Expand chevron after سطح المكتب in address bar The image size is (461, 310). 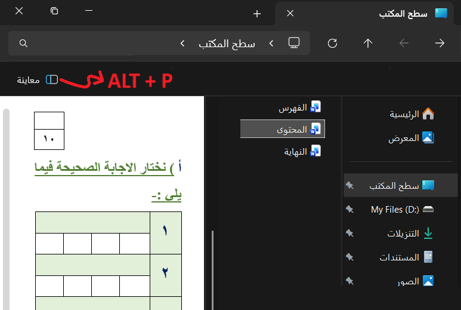(182, 43)
